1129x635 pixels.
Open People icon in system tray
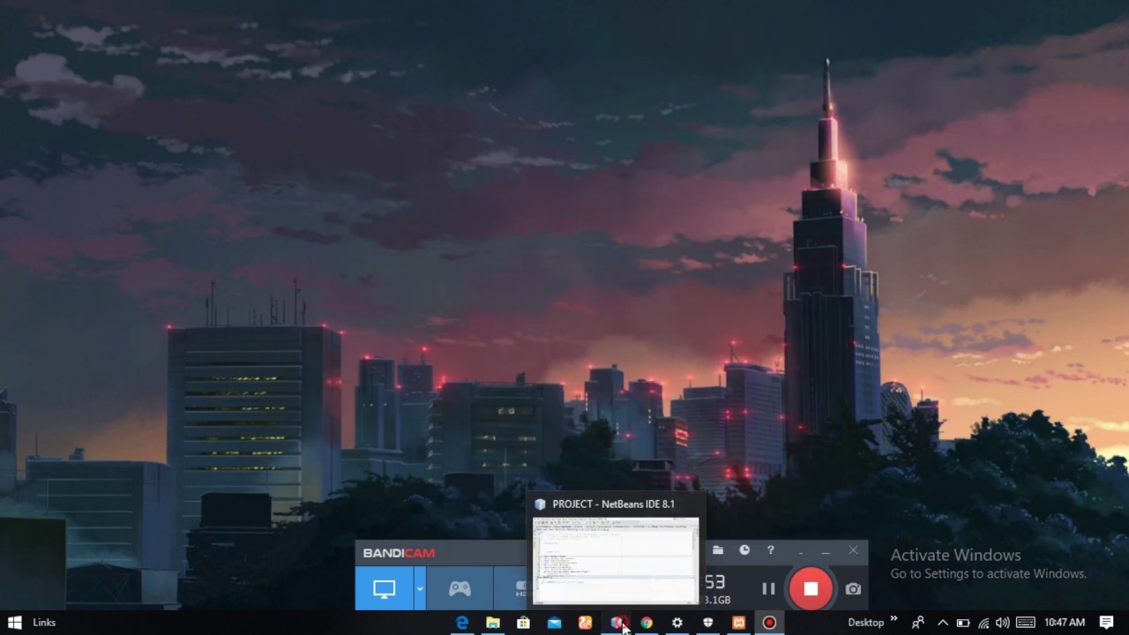coord(917,623)
